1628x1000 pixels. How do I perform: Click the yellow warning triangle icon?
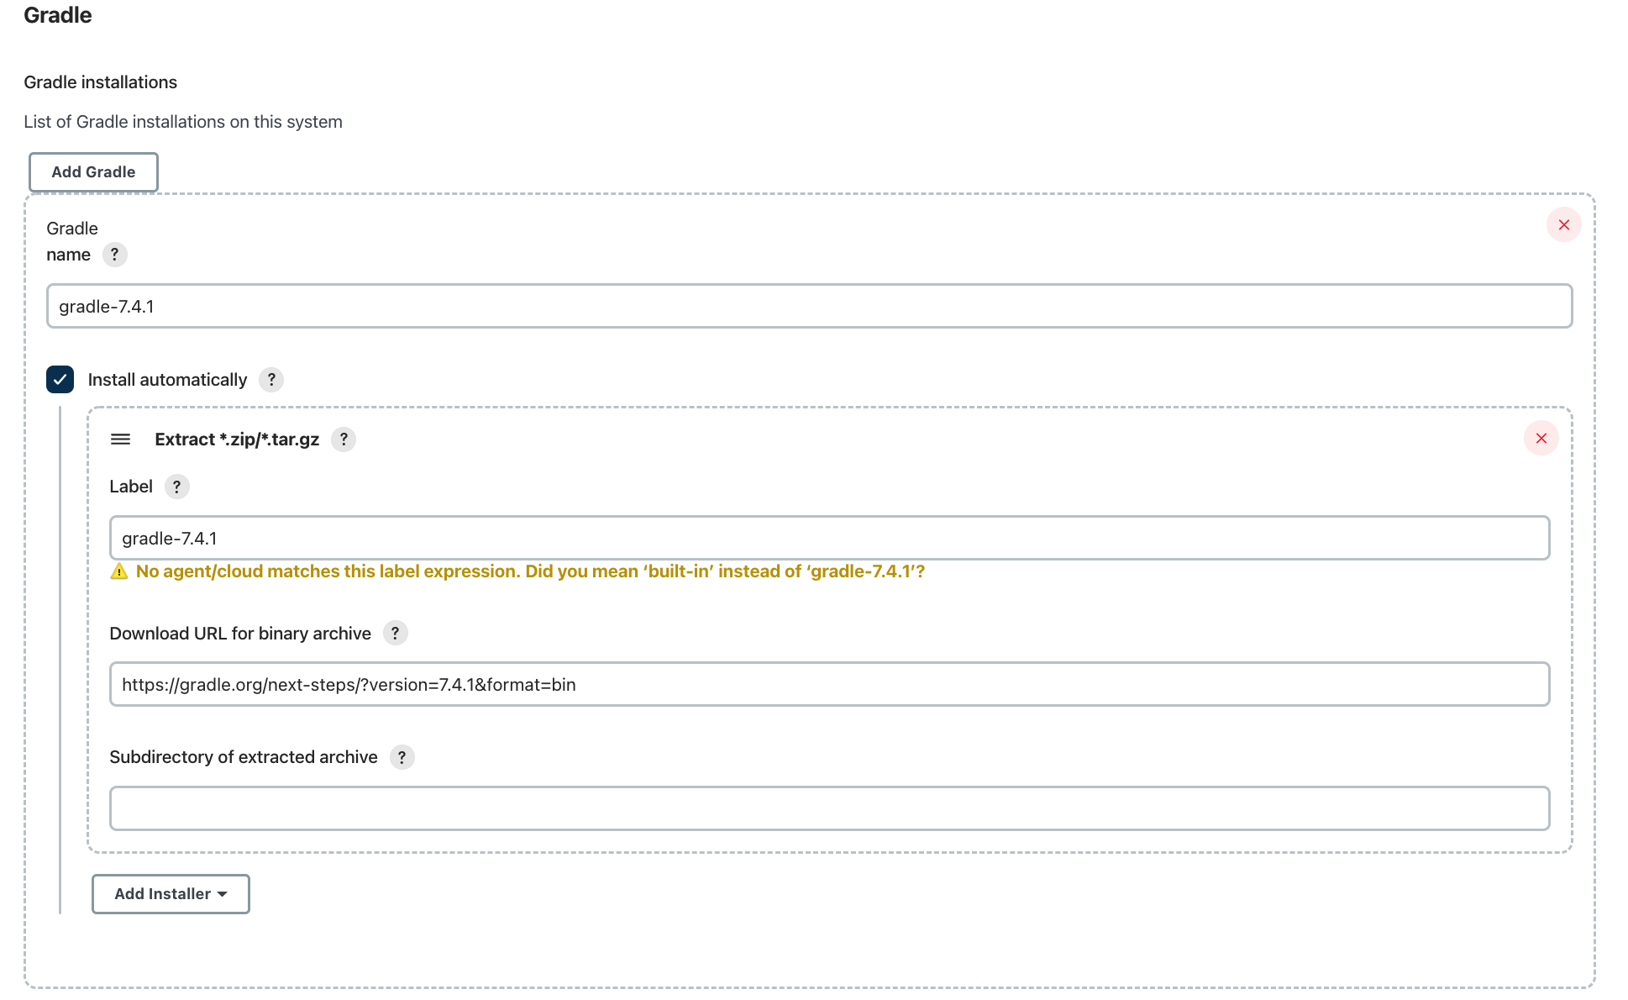[119, 571]
